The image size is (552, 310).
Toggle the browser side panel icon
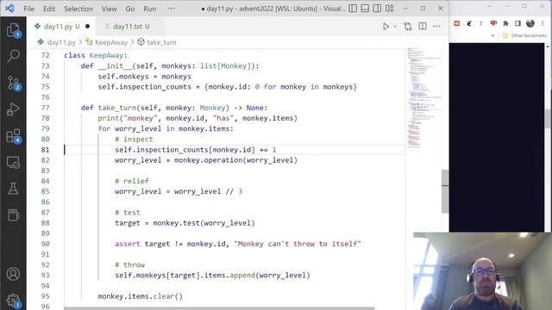[x=517, y=23]
